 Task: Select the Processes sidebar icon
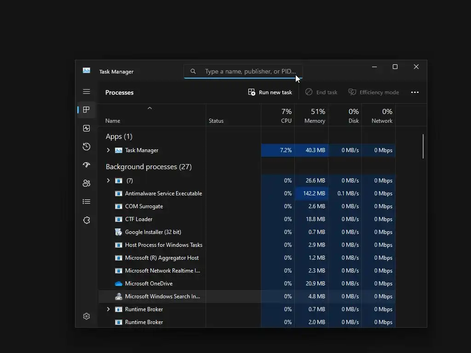86,110
